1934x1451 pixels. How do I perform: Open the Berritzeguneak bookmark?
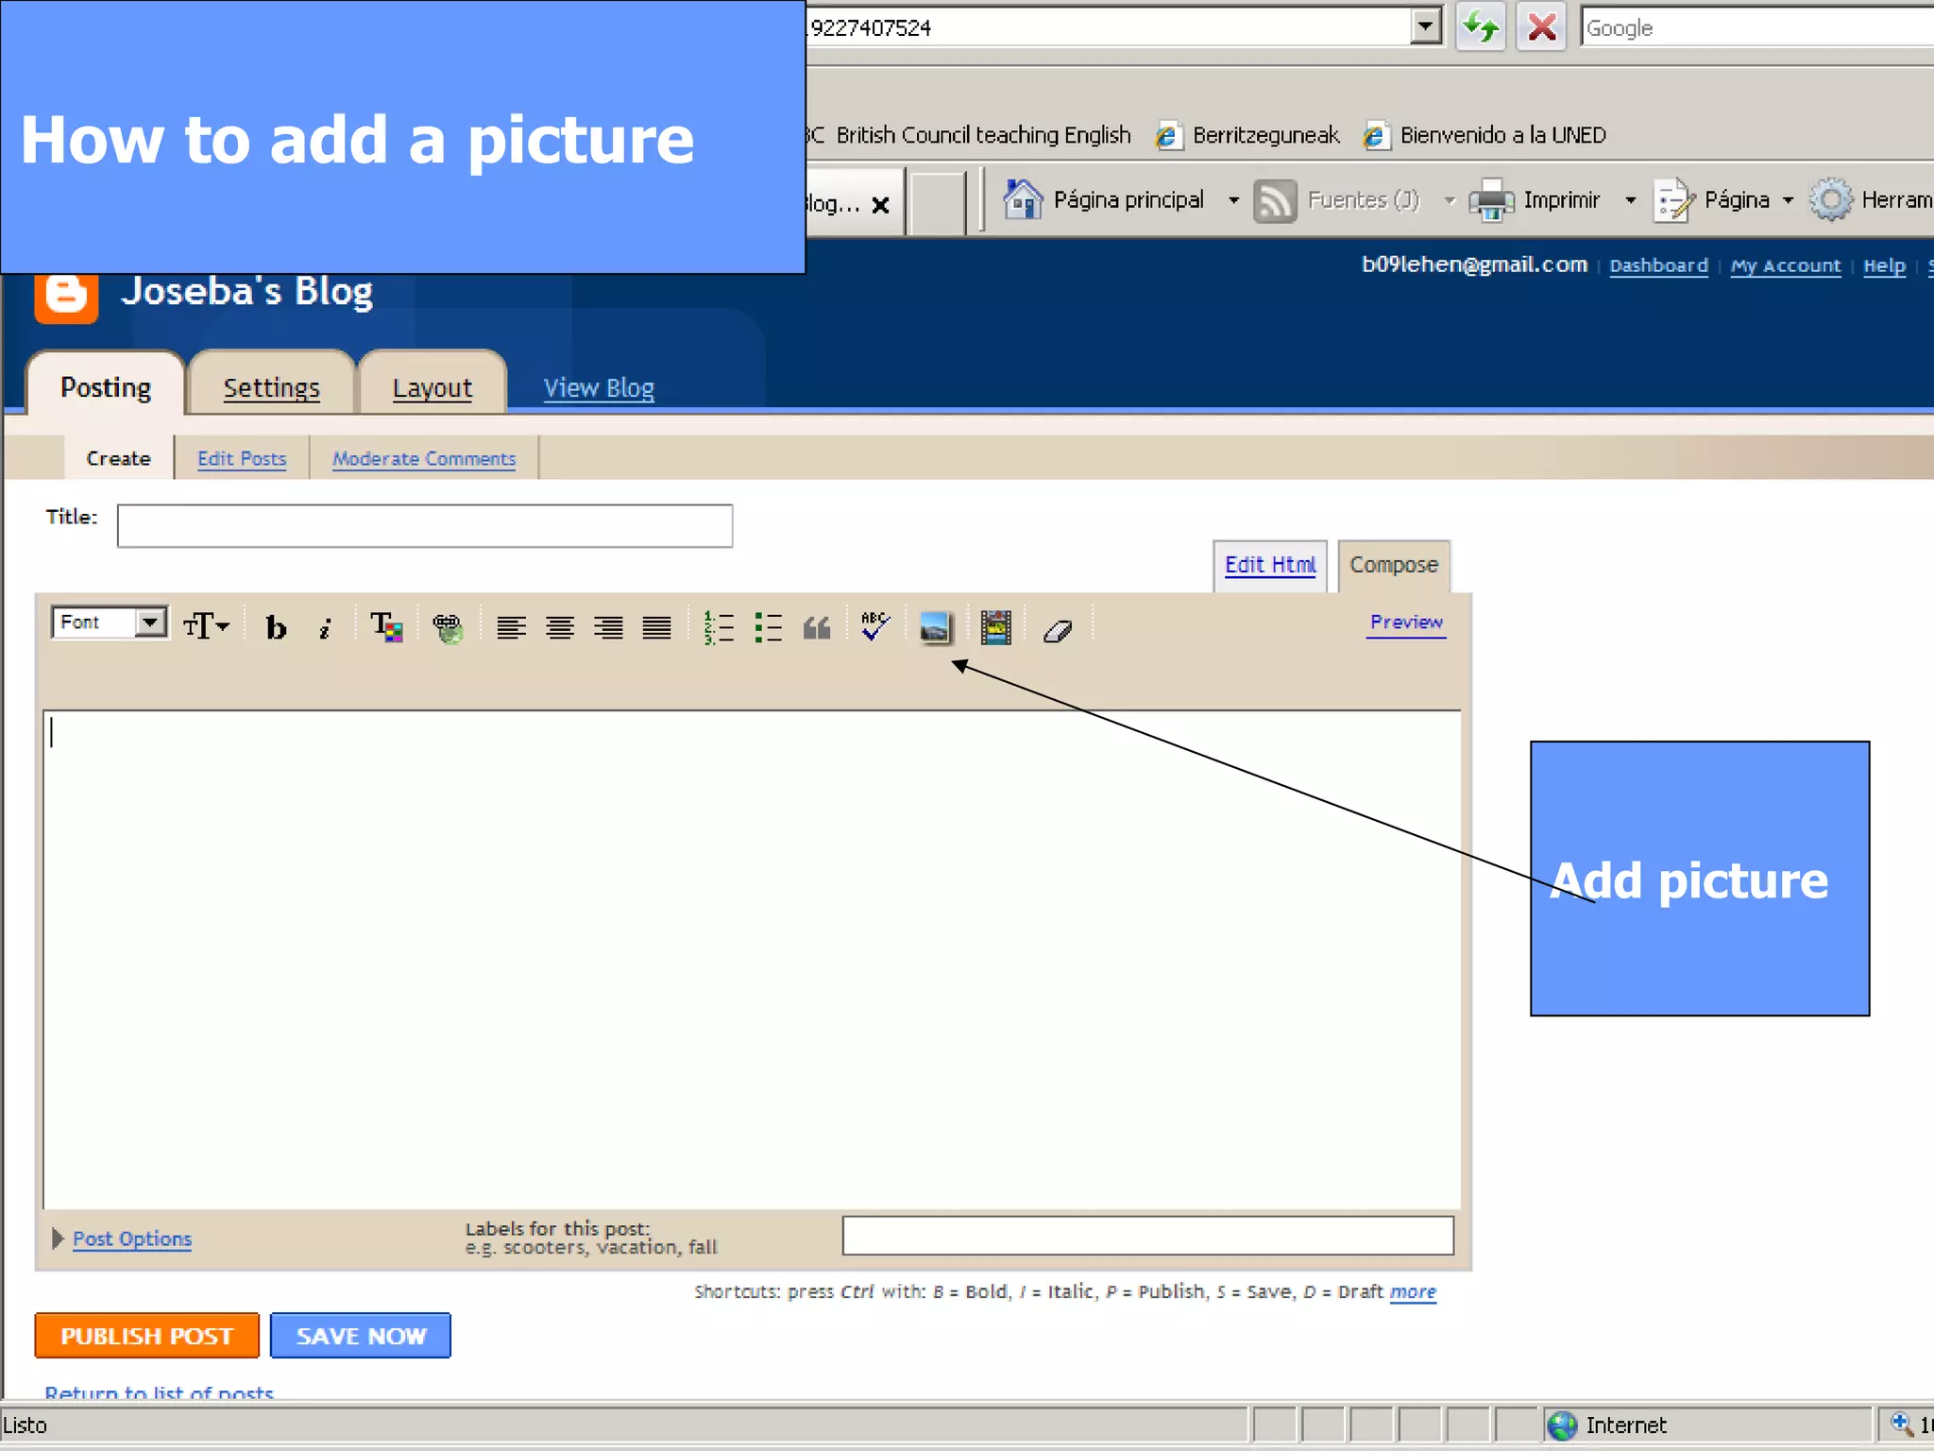point(1247,135)
